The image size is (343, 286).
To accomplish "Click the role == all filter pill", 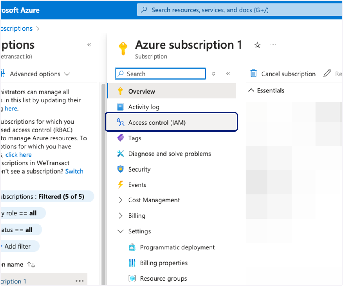I will click(23, 213).
